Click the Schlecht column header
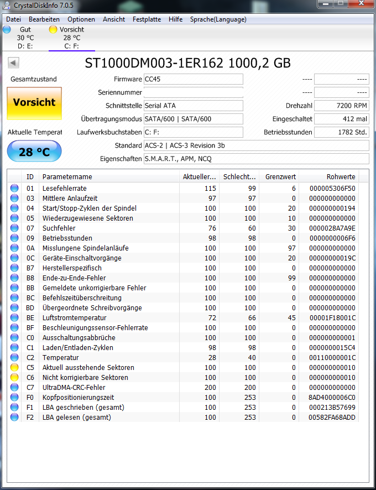 pos(239,176)
